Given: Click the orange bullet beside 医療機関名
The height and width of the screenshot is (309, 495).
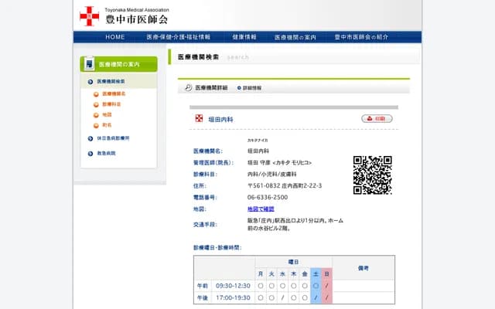Looking at the screenshot, I should tap(96, 93).
